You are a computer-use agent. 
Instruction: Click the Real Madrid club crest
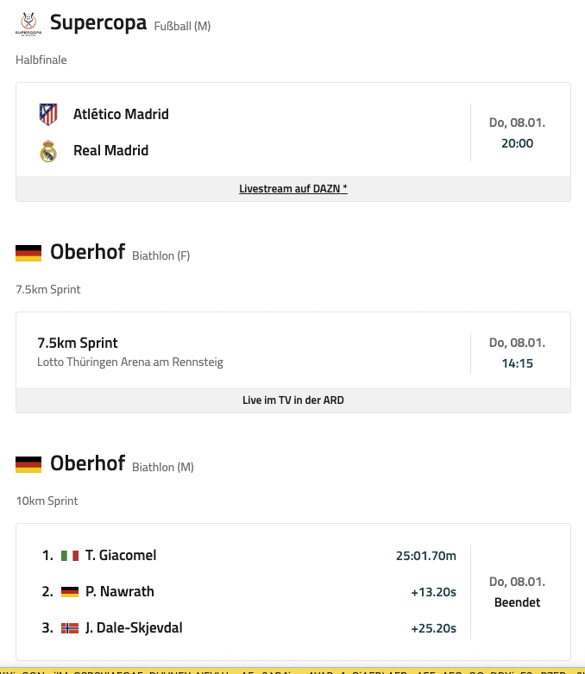click(x=48, y=151)
